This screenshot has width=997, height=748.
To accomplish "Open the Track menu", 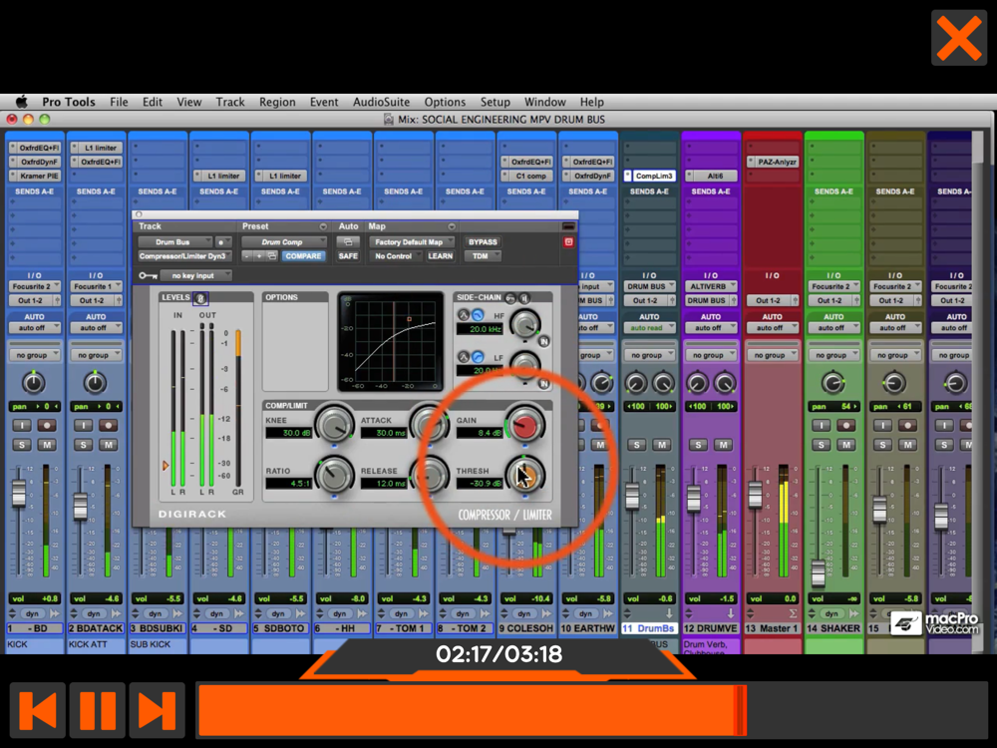I will click(x=230, y=102).
